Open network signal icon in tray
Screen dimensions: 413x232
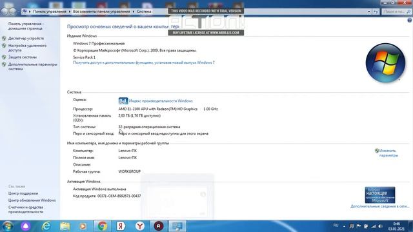(373, 226)
